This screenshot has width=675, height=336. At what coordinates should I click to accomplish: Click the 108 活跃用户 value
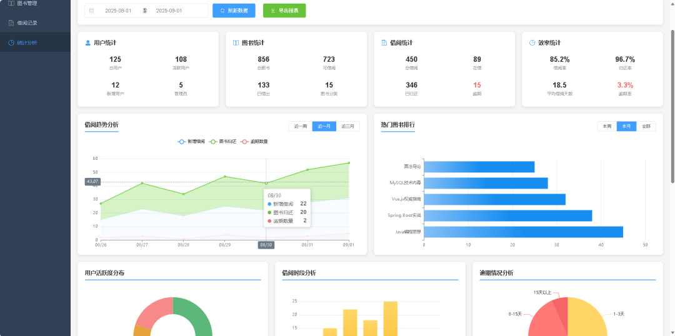coord(181,59)
